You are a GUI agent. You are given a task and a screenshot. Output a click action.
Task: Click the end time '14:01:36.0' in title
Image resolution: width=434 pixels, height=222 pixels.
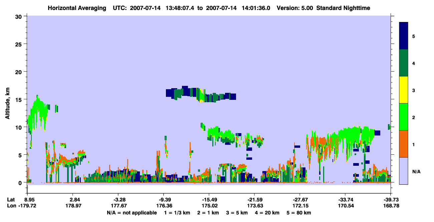click(x=256, y=8)
